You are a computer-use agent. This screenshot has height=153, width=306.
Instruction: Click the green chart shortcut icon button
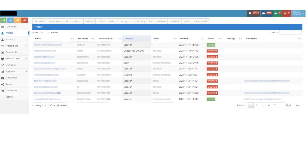point(4,20)
